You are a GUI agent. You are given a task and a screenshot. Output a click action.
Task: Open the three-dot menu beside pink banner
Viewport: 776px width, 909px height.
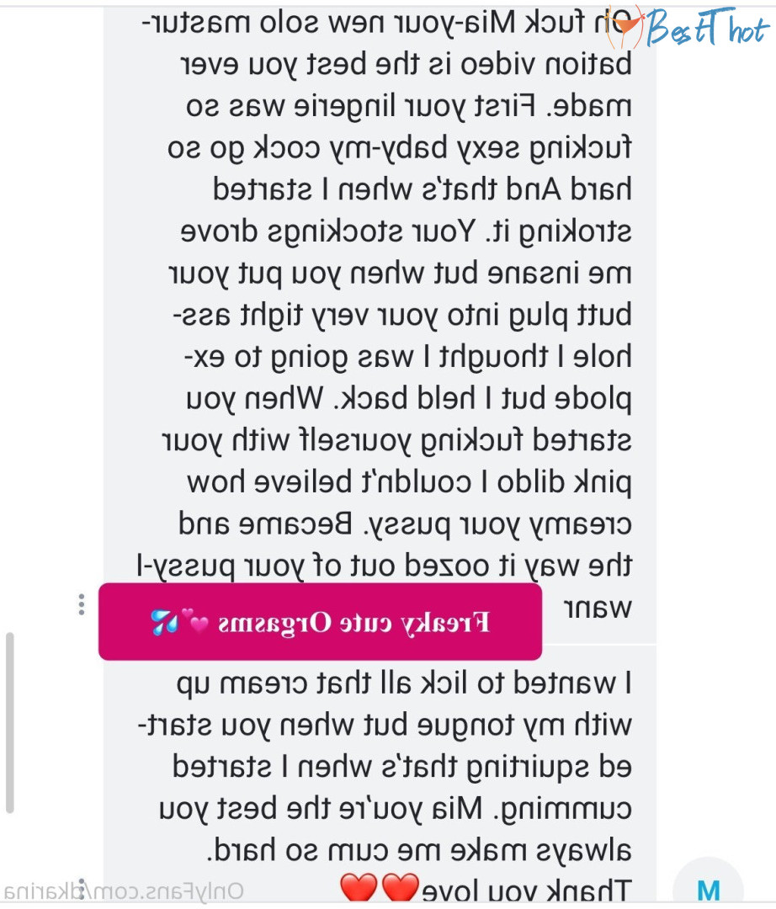[81, 604]
